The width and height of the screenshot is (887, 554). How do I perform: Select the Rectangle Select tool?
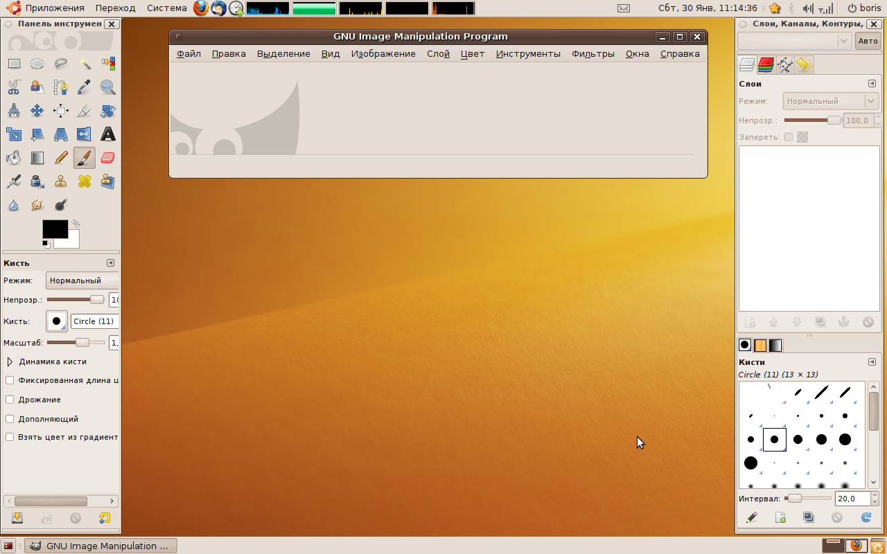pos(14,64)
